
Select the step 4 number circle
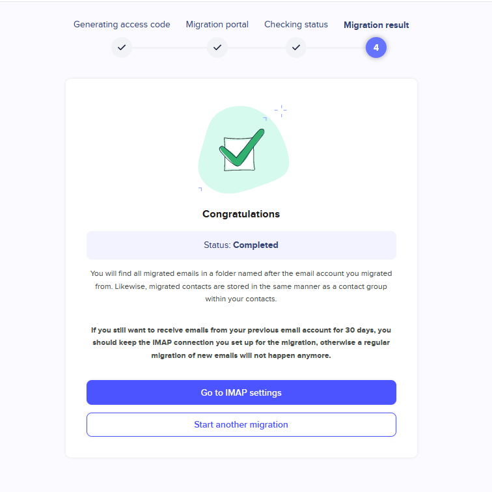point(376,48)
